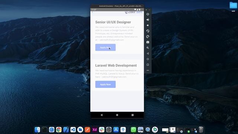
Task: Open App Store from the dock
Action: click(x=116, y=130)
